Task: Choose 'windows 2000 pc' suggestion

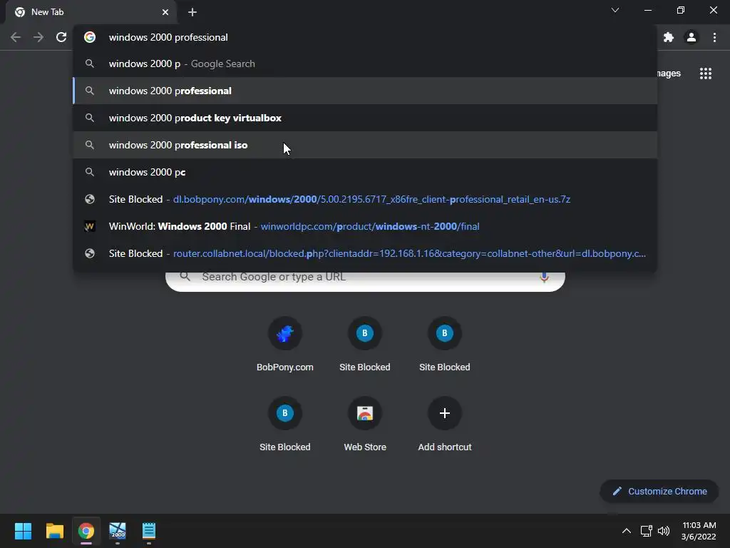Action: pyautogui.click(x=365, y=172)
